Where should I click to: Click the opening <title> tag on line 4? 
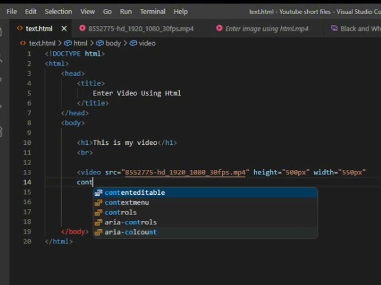(x=91, y=83)
